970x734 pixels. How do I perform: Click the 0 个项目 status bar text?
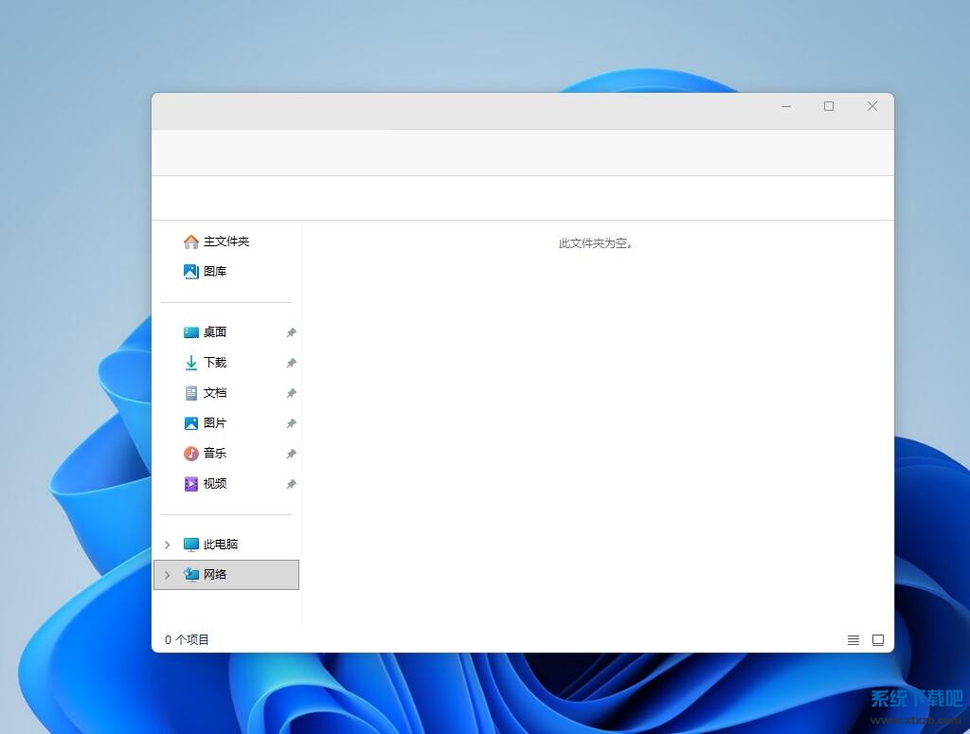point(187,639)
